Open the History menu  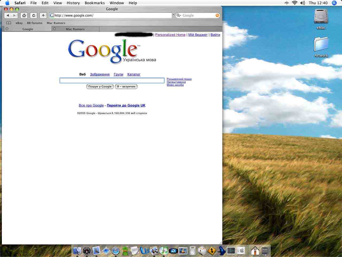73,3
